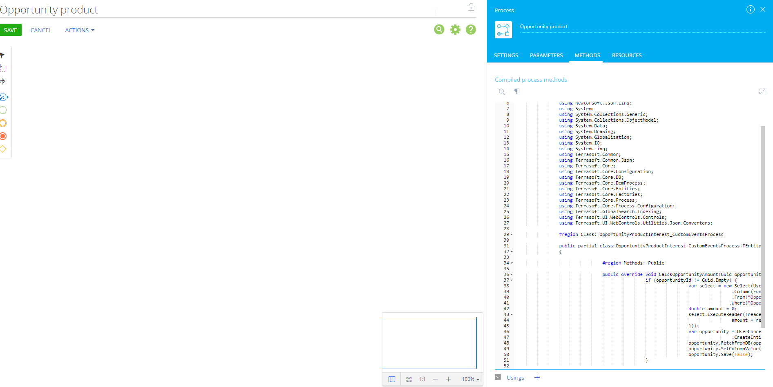Click line 'using System.Linq;'
The image size is (773, 387).
[x=583, y=149]
